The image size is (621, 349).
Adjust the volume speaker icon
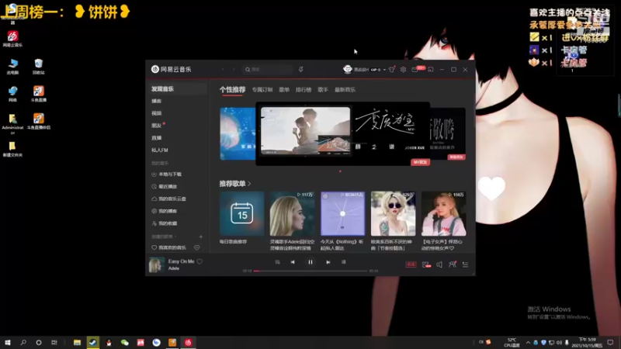click(x=439, y=264)
